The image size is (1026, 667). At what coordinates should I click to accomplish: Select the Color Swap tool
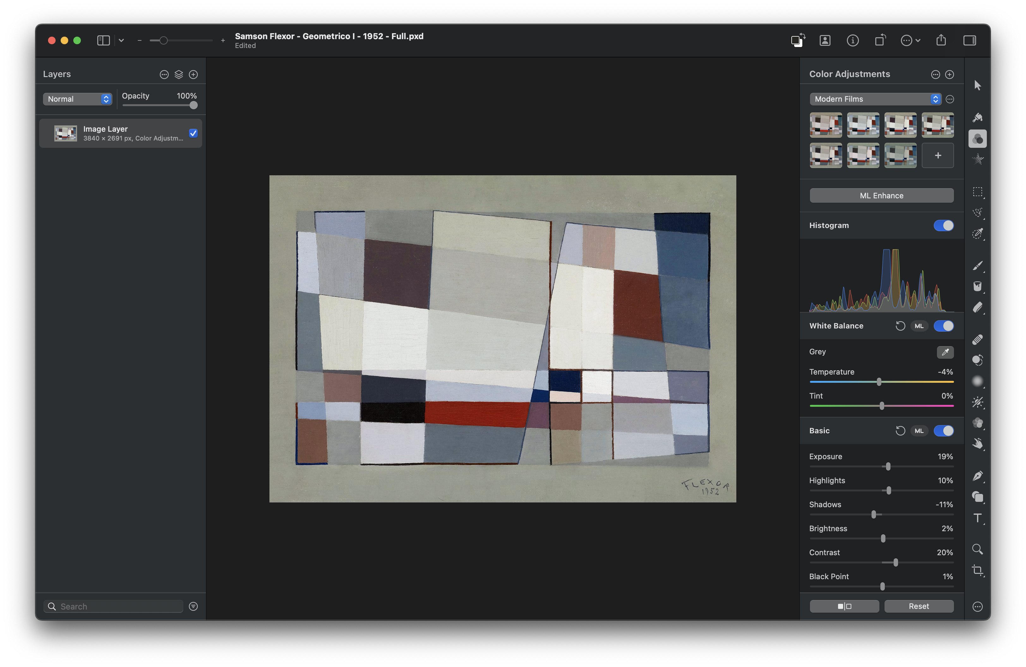tap(977, 423)
